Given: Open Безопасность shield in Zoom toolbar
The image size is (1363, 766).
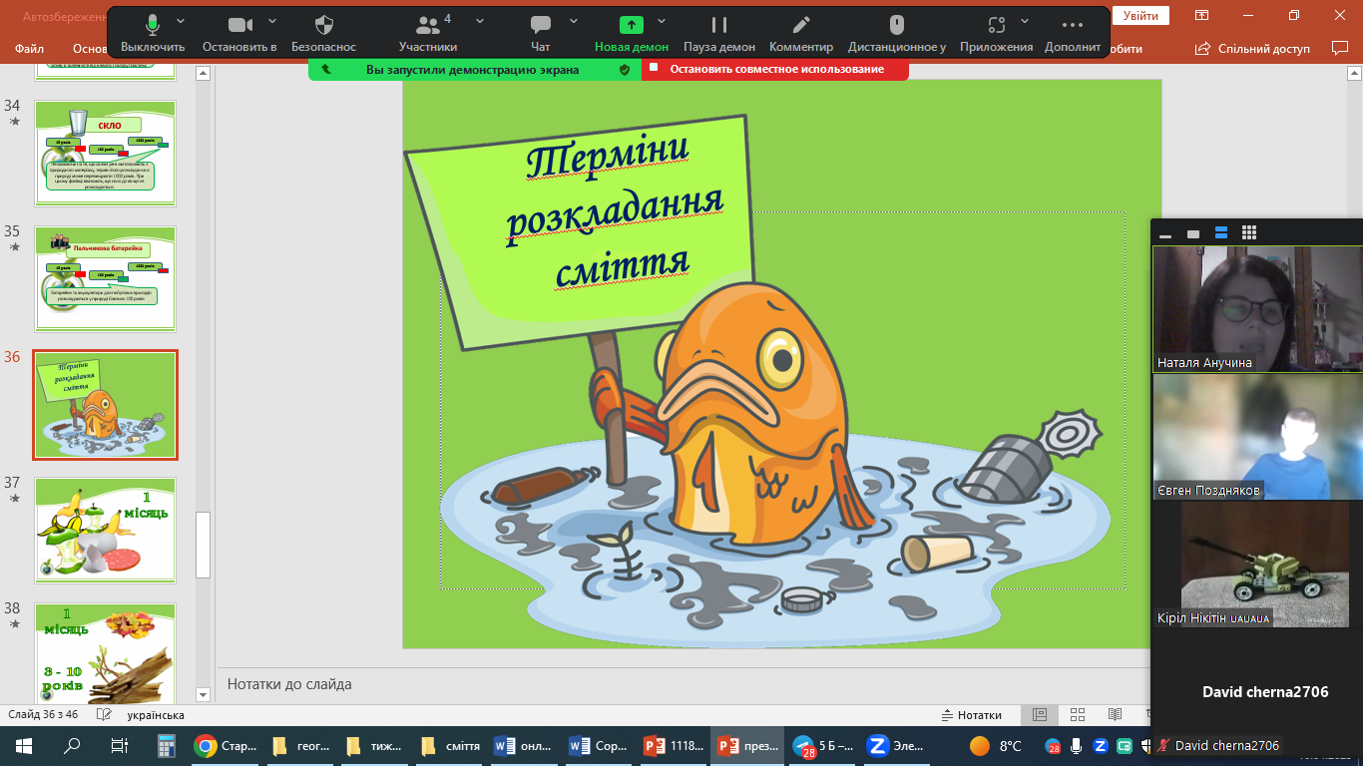Looking at the screenshot, I should [x=324, y=33].
